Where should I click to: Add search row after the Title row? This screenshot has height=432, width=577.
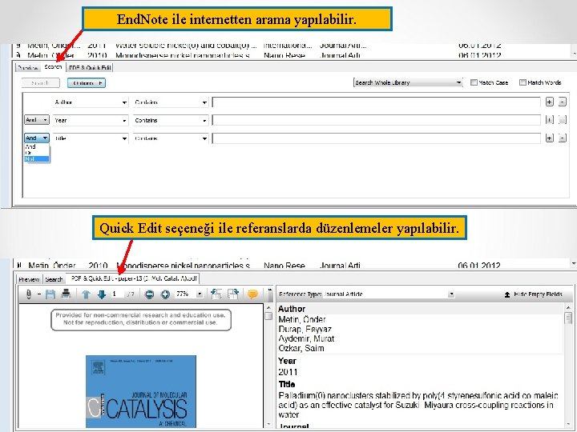click(x=550, y=138)
